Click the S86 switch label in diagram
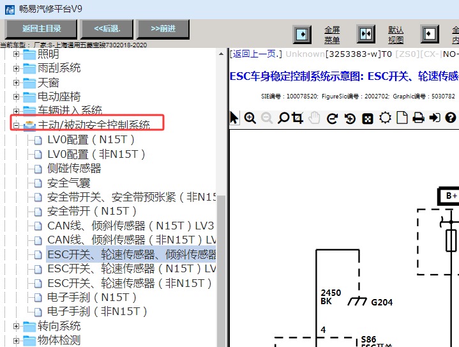 [x=368, y=339]
